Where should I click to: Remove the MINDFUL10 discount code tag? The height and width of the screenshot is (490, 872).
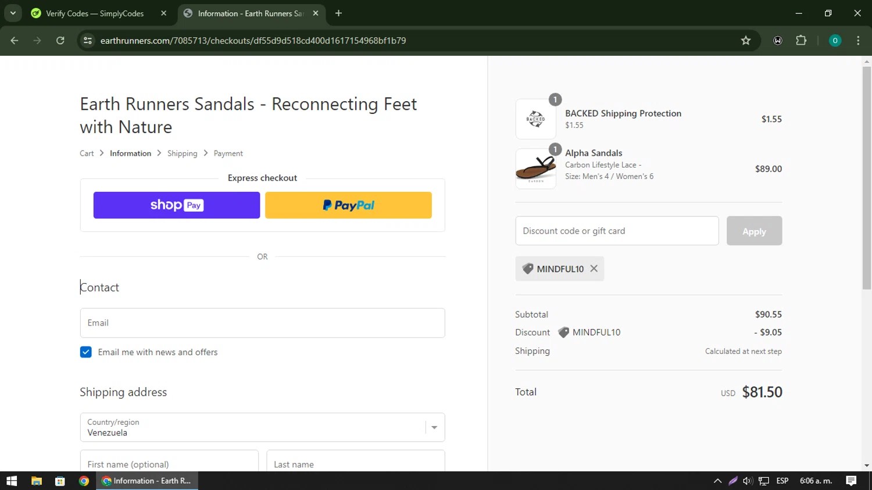(x=594, y=269)
